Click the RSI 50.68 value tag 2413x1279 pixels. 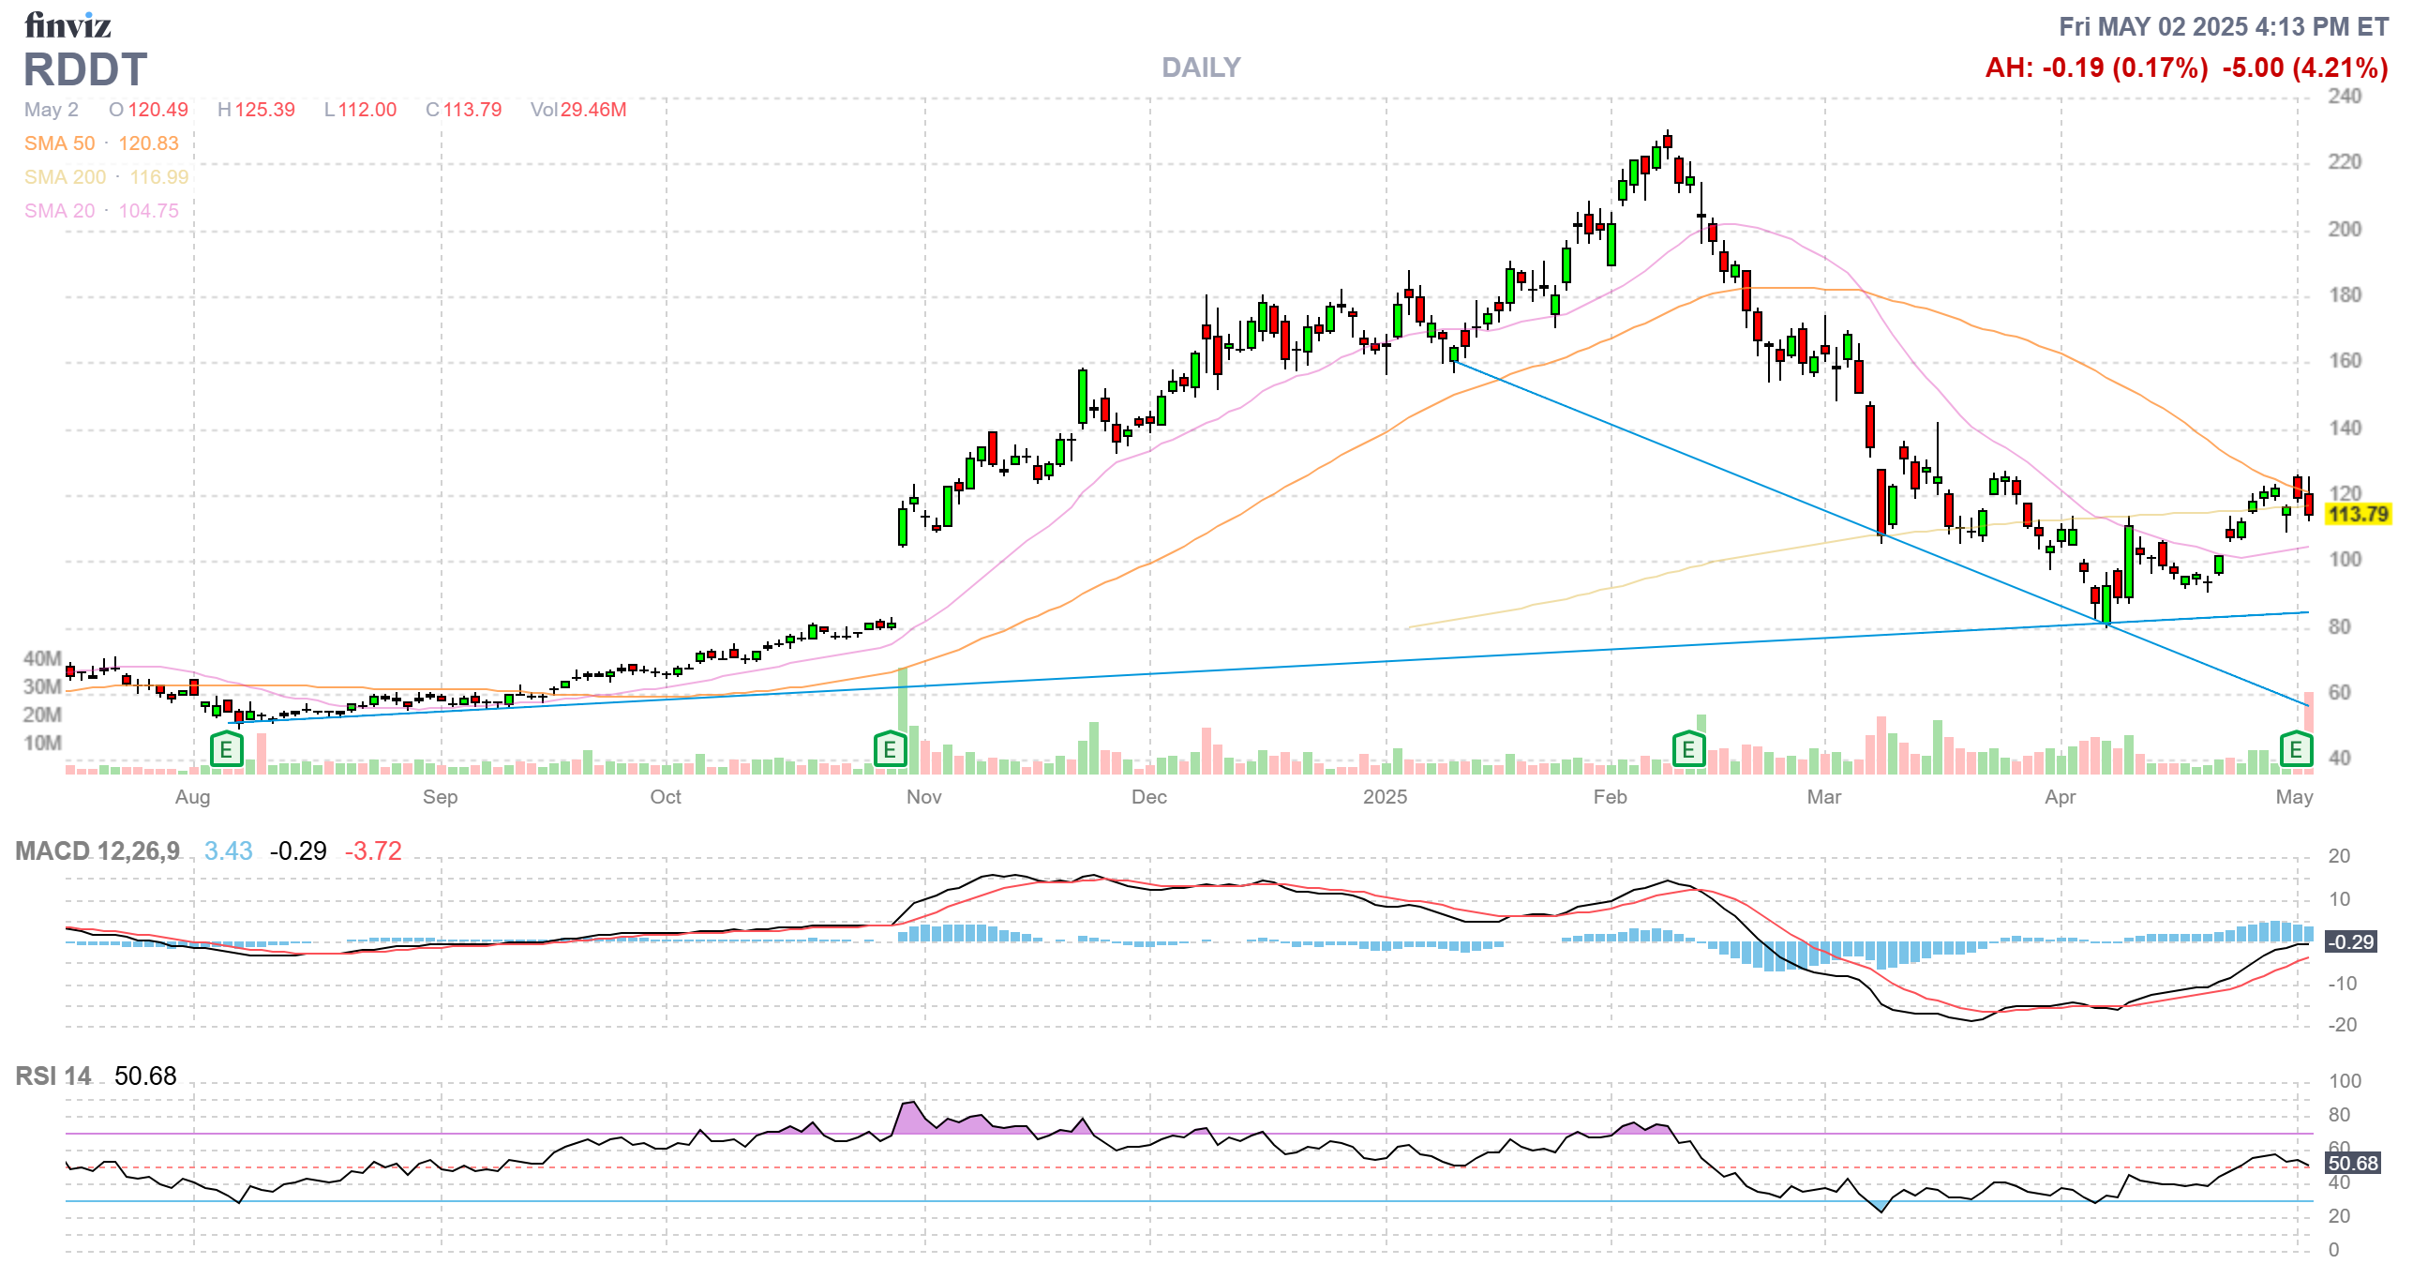pos(2353,1163)
